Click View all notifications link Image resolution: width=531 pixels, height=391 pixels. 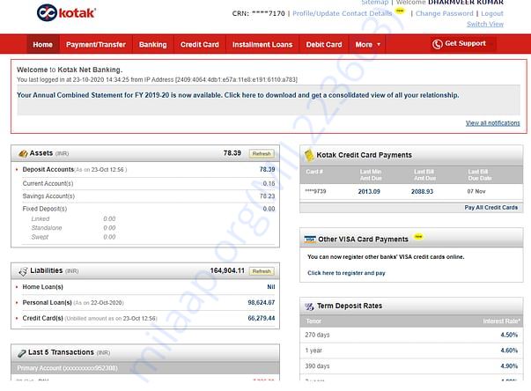click(493, 123)
